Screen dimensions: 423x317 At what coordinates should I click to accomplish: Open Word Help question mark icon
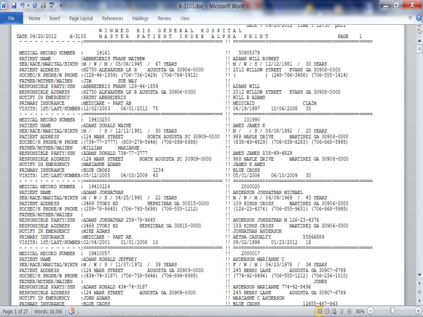[x=418, y=18]
